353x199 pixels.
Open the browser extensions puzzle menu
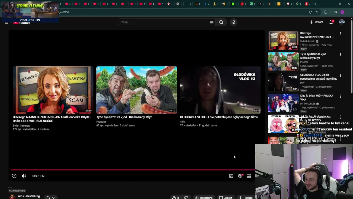(326, 12)
